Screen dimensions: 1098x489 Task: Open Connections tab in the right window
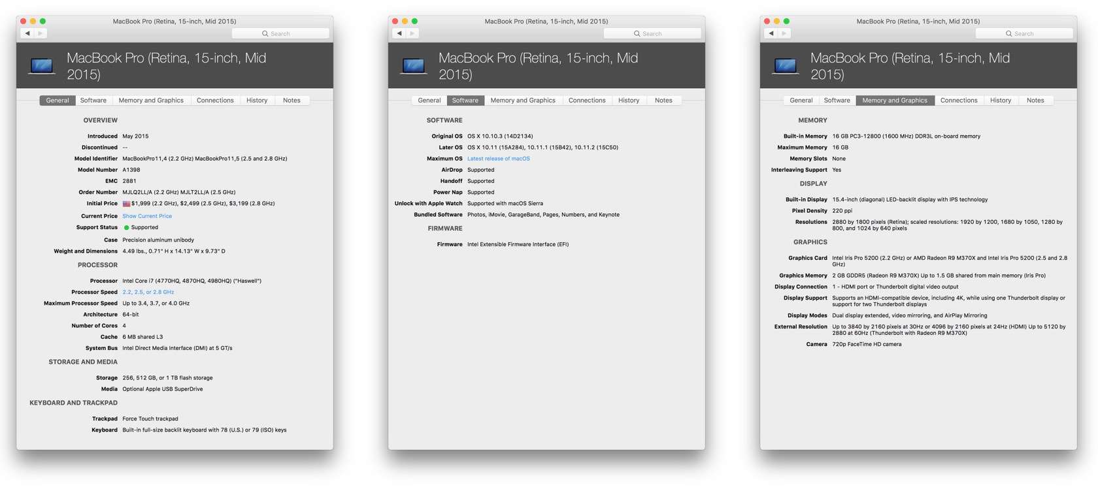pyautogui.click(x=959, y=101)
